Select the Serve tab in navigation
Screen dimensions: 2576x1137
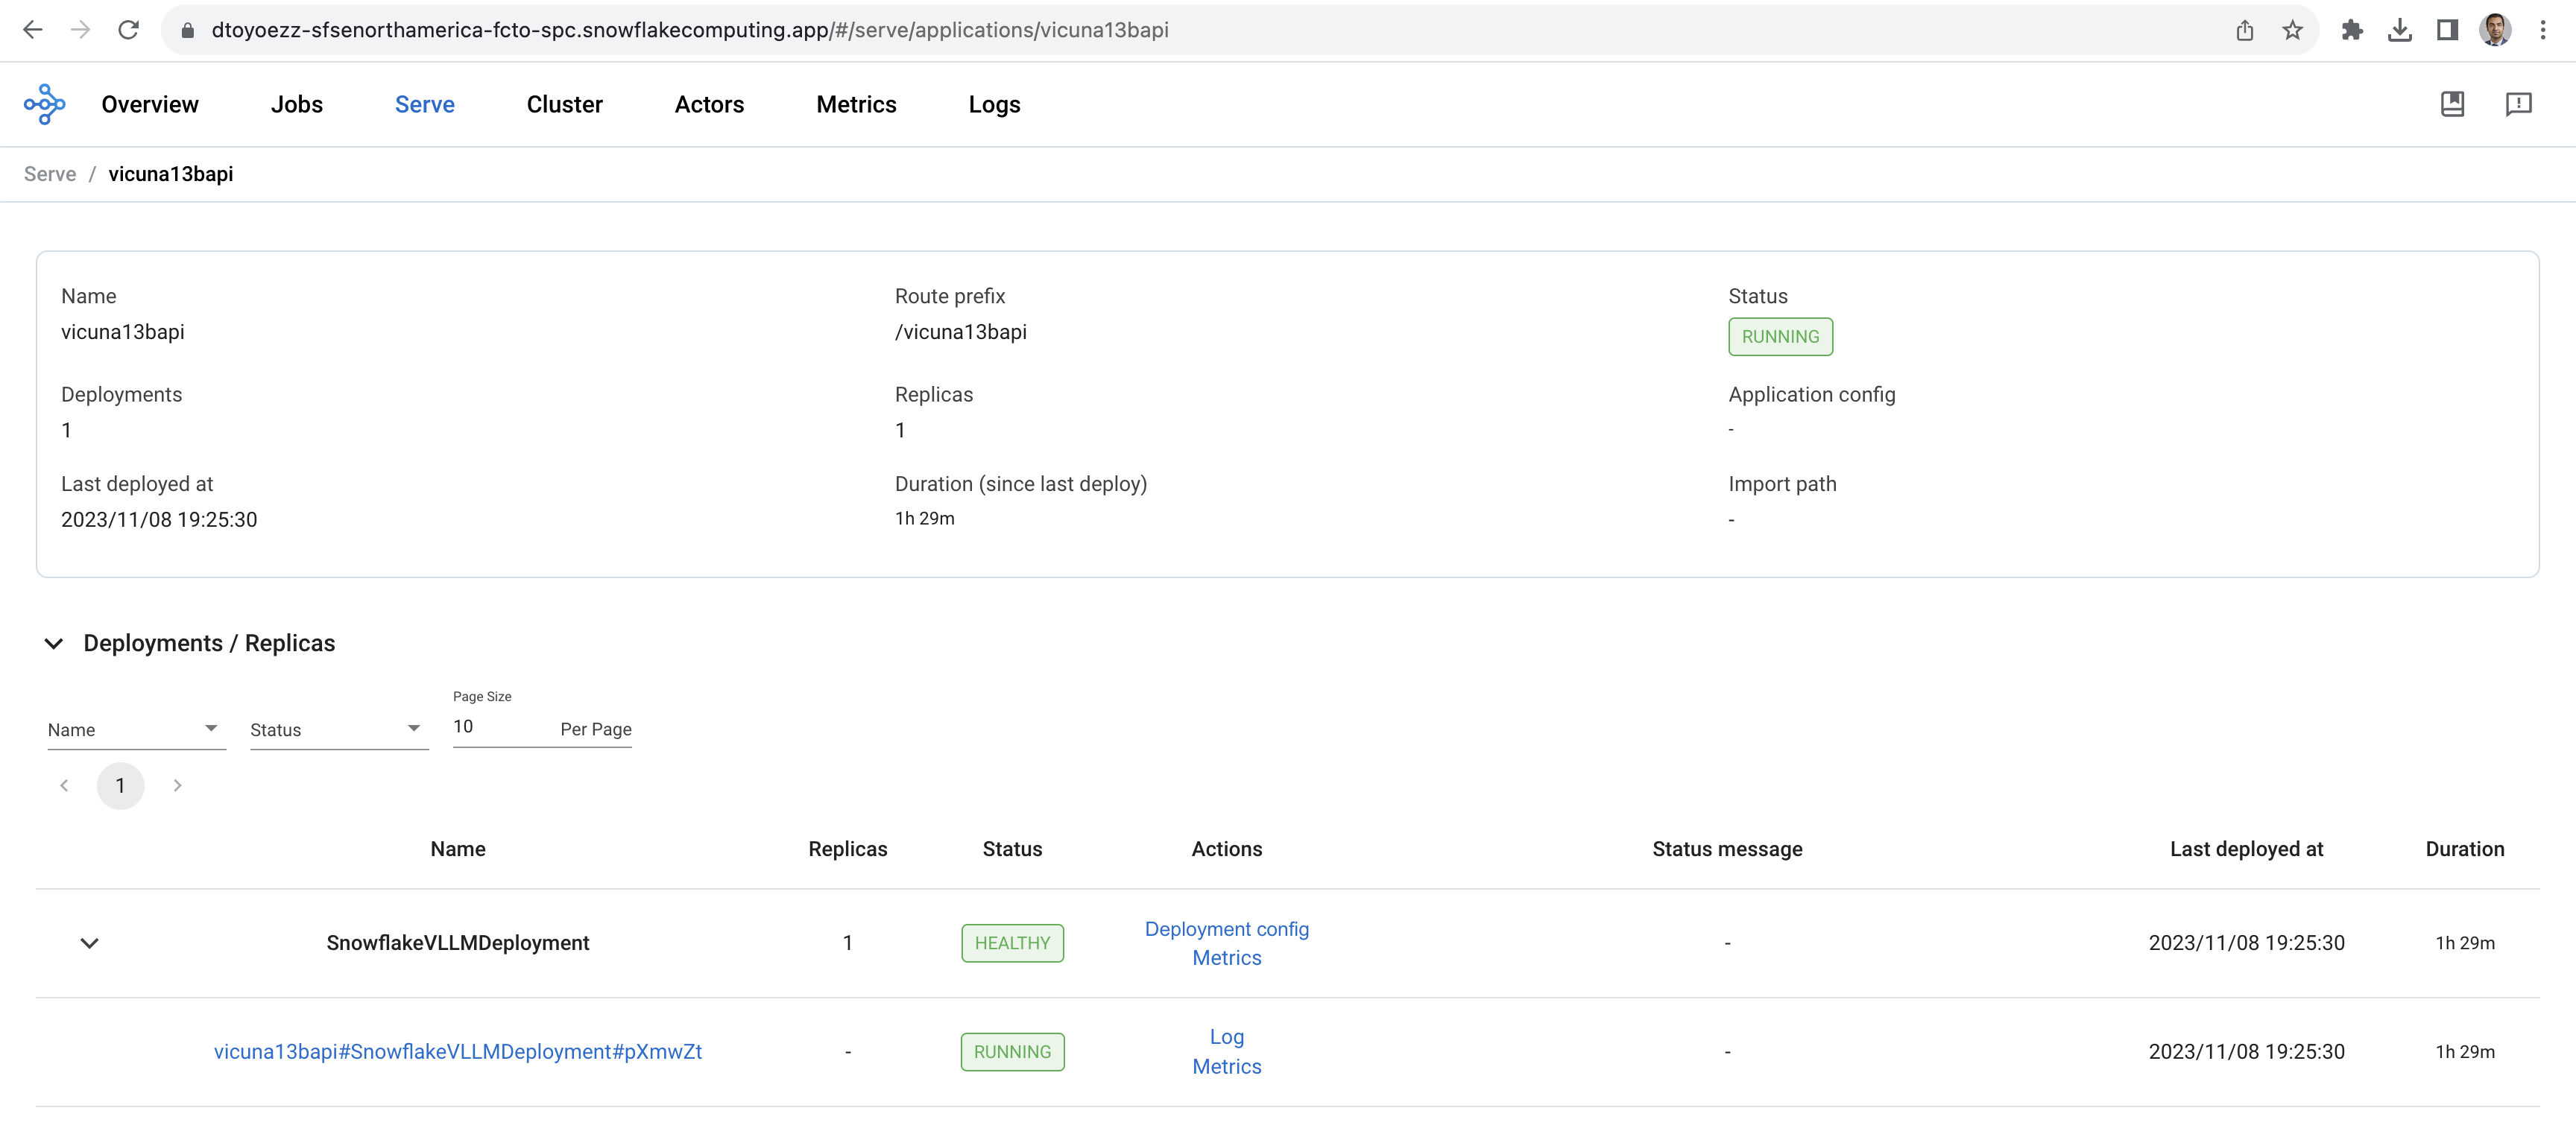[x=424, y=104]
